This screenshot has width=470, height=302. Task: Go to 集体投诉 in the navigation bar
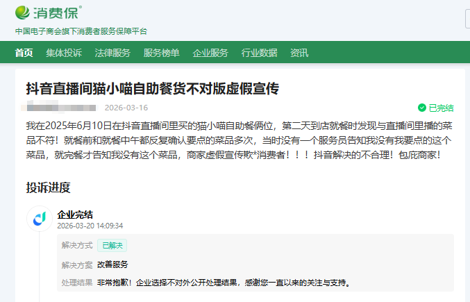point(64,53)
